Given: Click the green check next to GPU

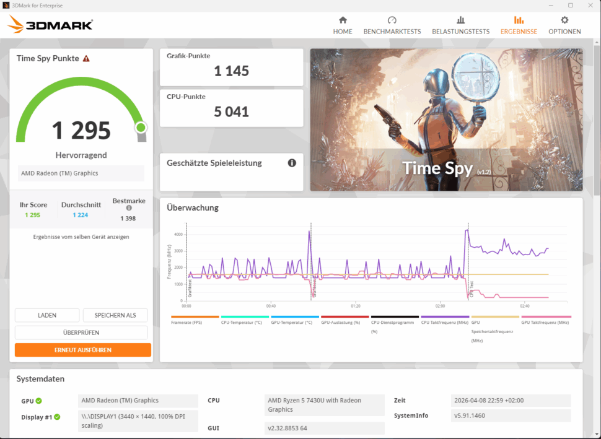Looking at the screenshot, I should (38, 401).
